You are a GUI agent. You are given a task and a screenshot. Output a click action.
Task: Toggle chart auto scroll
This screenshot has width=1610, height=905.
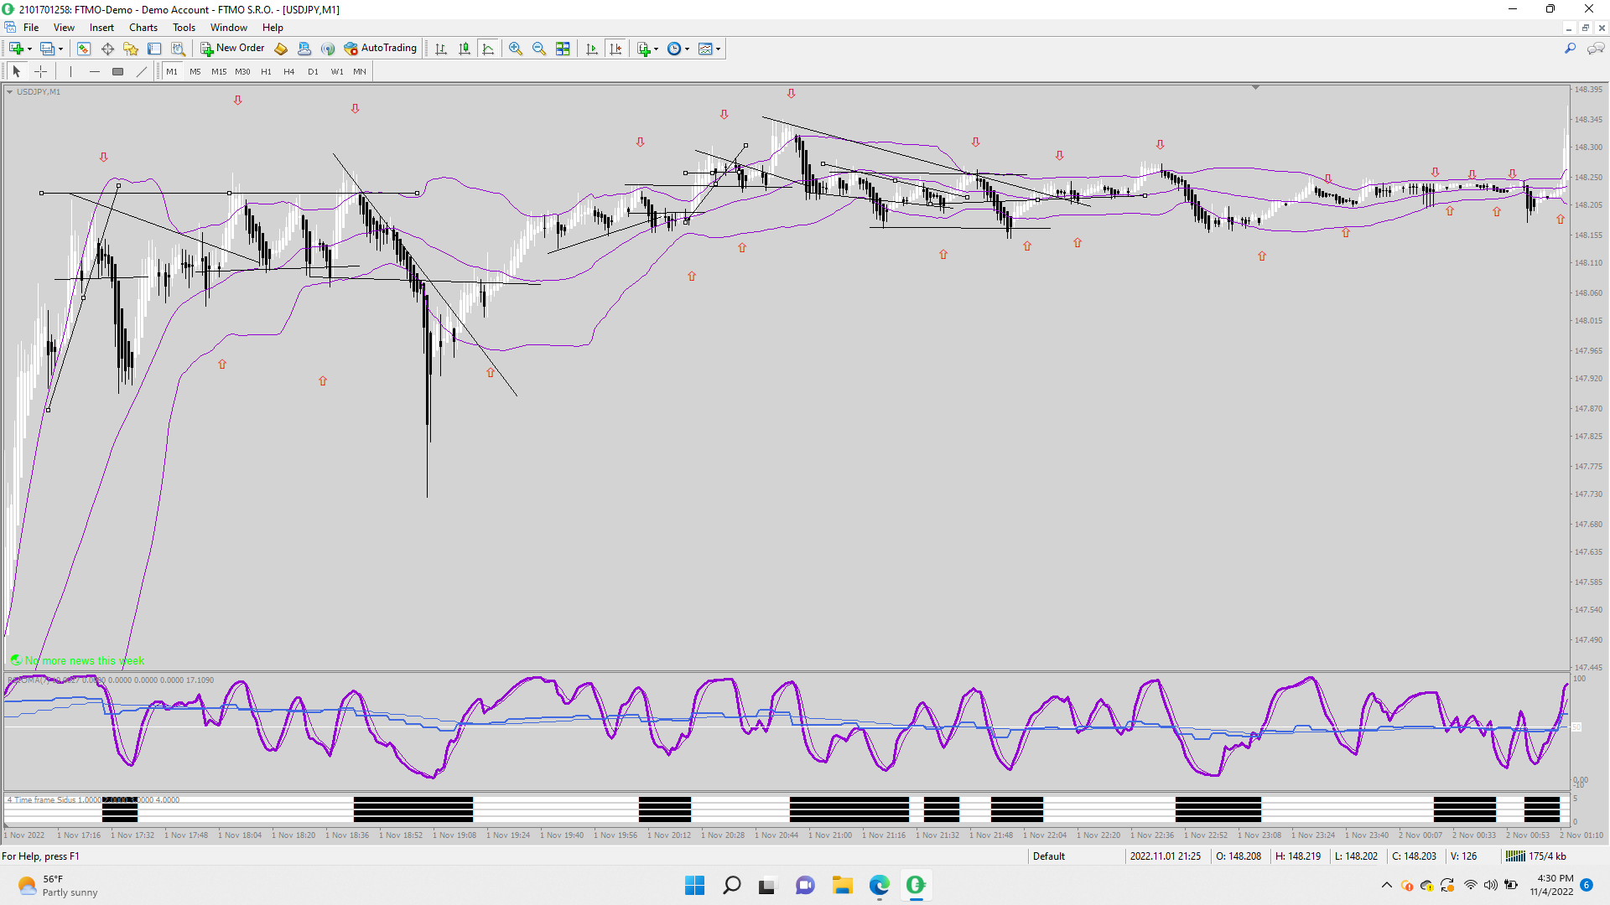(x=592, y=49)
